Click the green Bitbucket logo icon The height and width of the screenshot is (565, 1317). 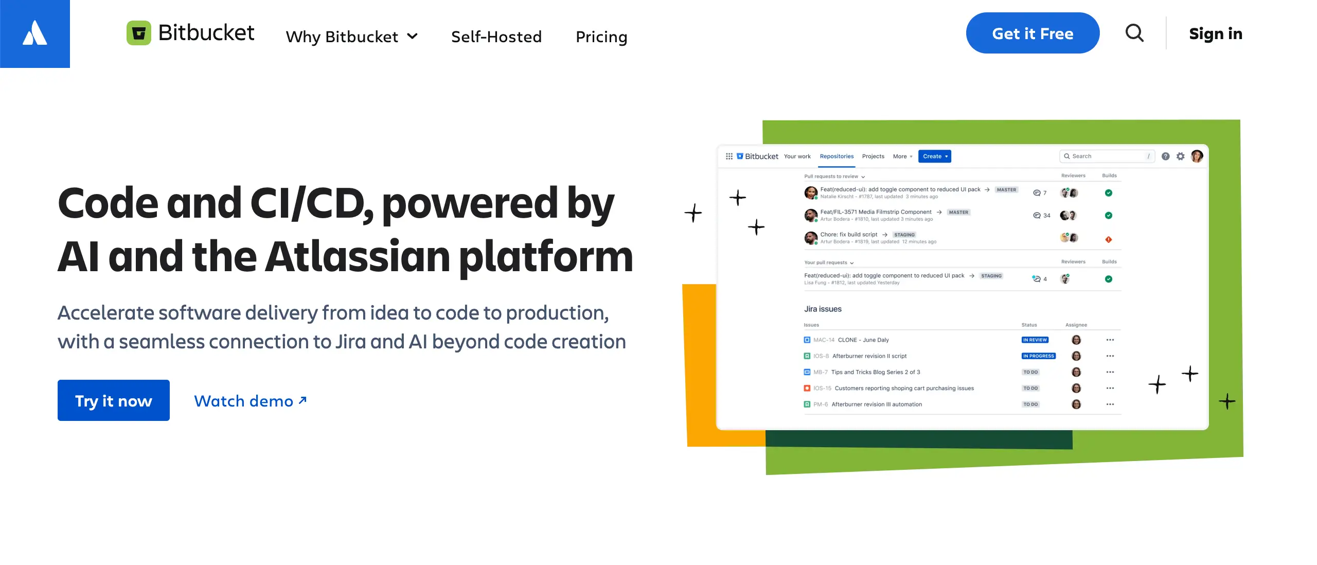[x=139, y=33]
